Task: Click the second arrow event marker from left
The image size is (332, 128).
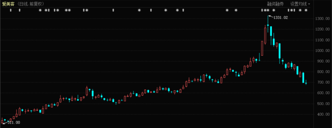Action: click(x=19, y=10)
